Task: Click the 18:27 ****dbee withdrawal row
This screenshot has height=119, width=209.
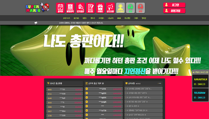Action: click(64, 111)
